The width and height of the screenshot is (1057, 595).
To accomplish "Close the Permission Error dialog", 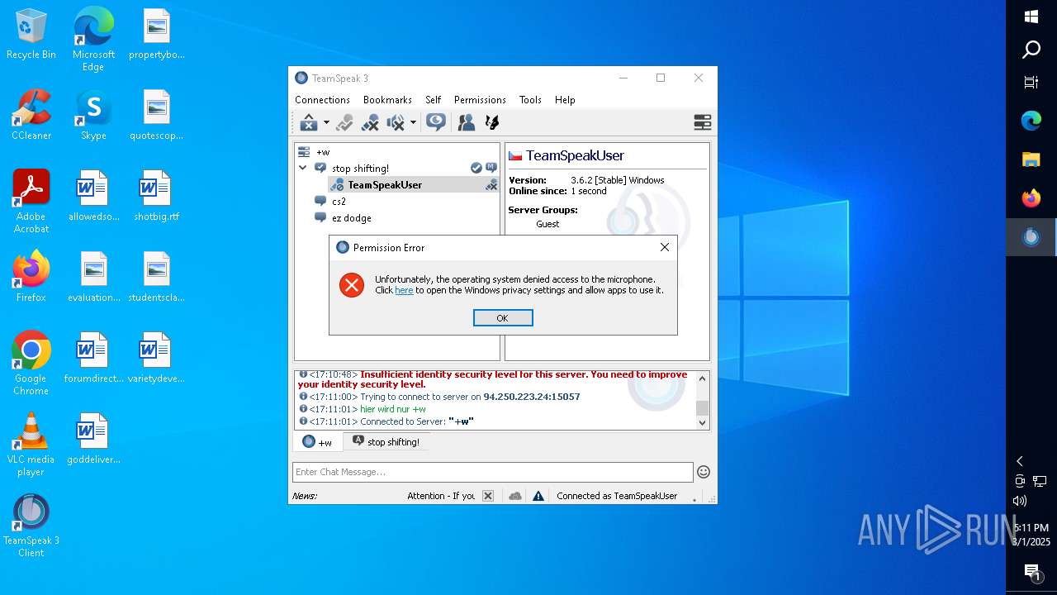I will (665, 247).
